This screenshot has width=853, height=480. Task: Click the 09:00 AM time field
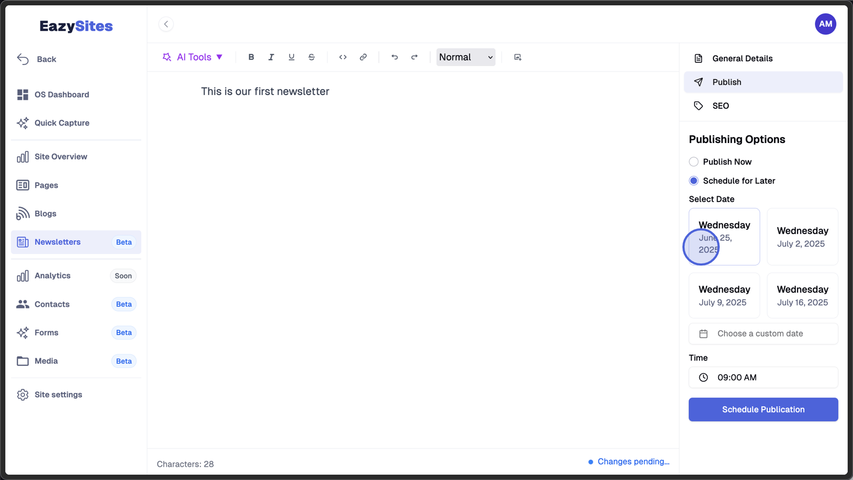click(x=763, y=378)
